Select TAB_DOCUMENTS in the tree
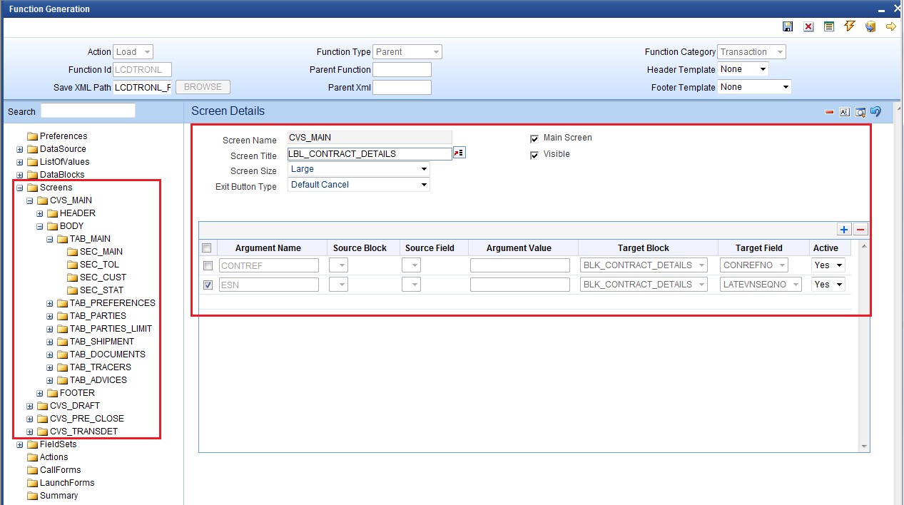Viewport: 904px width, 505px height. [x=108, y=354]
